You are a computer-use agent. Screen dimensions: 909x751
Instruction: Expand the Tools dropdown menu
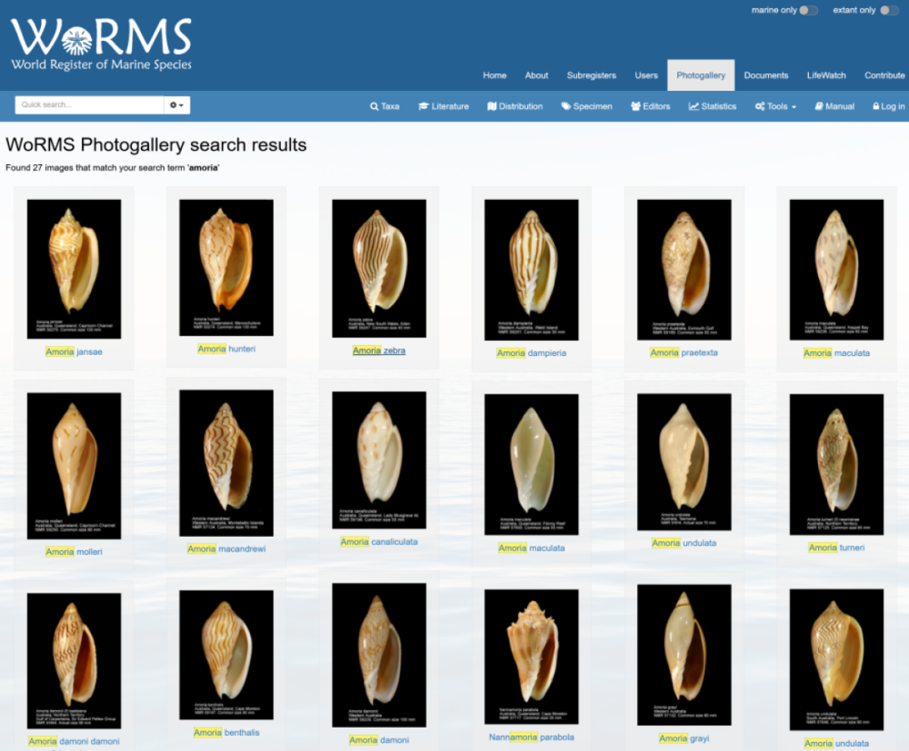point(776,107)
